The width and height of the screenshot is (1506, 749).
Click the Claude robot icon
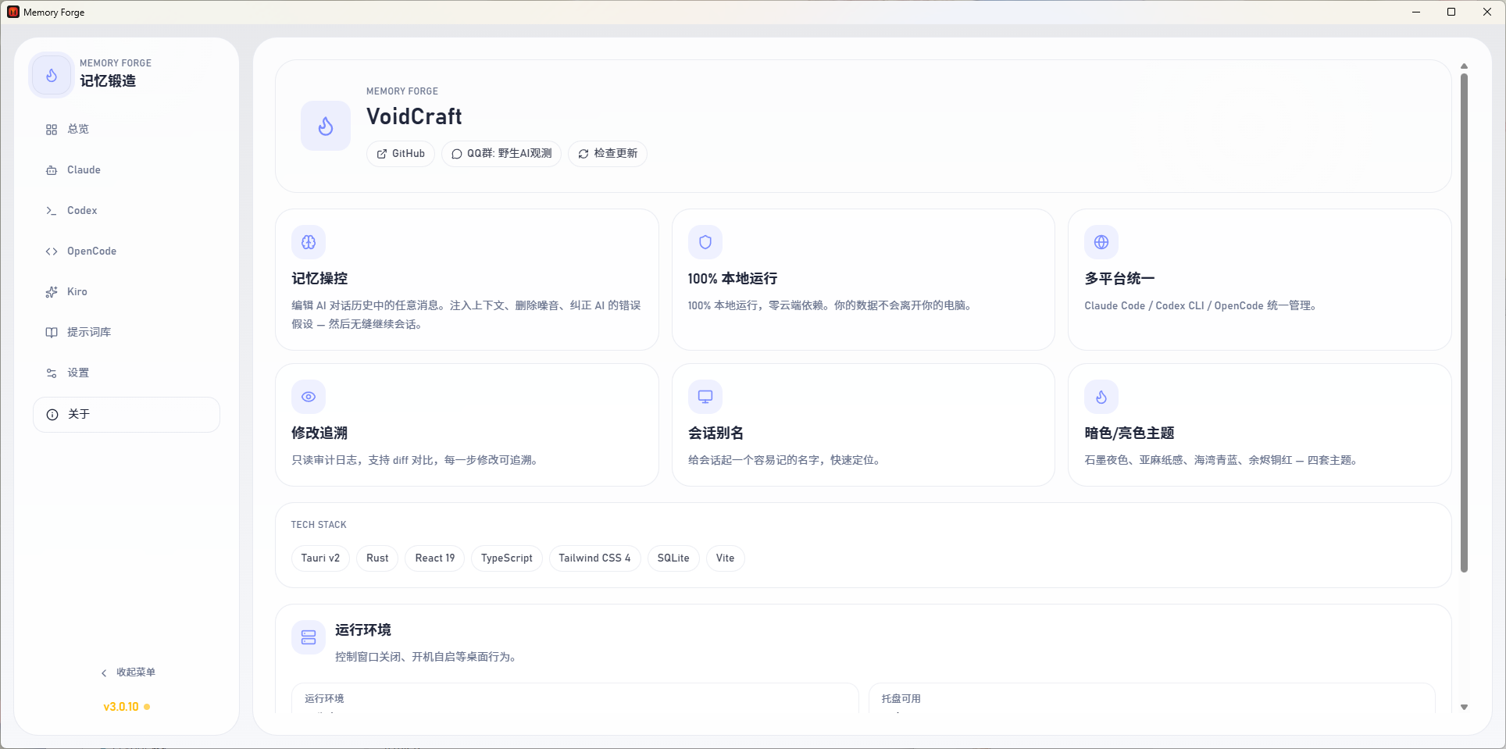point(52,169)
